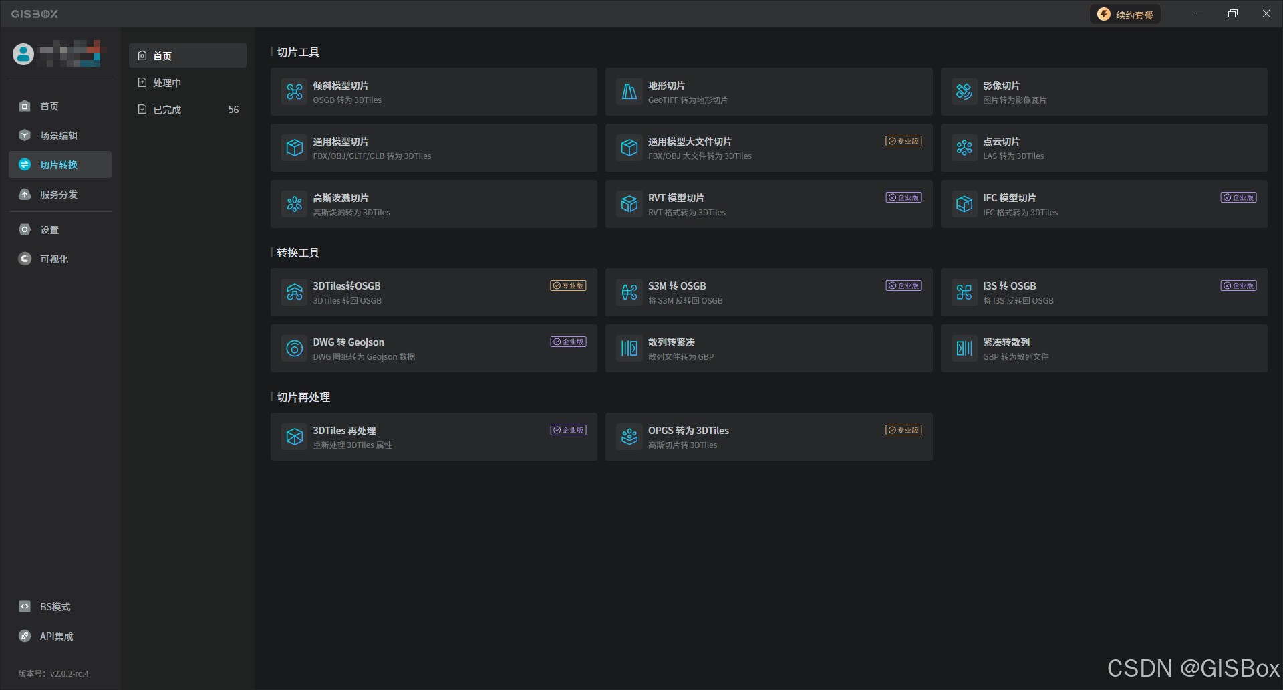This screenshot has width=1283, height=690.
Task: Go to 服务分发 section
Action: 60,194
